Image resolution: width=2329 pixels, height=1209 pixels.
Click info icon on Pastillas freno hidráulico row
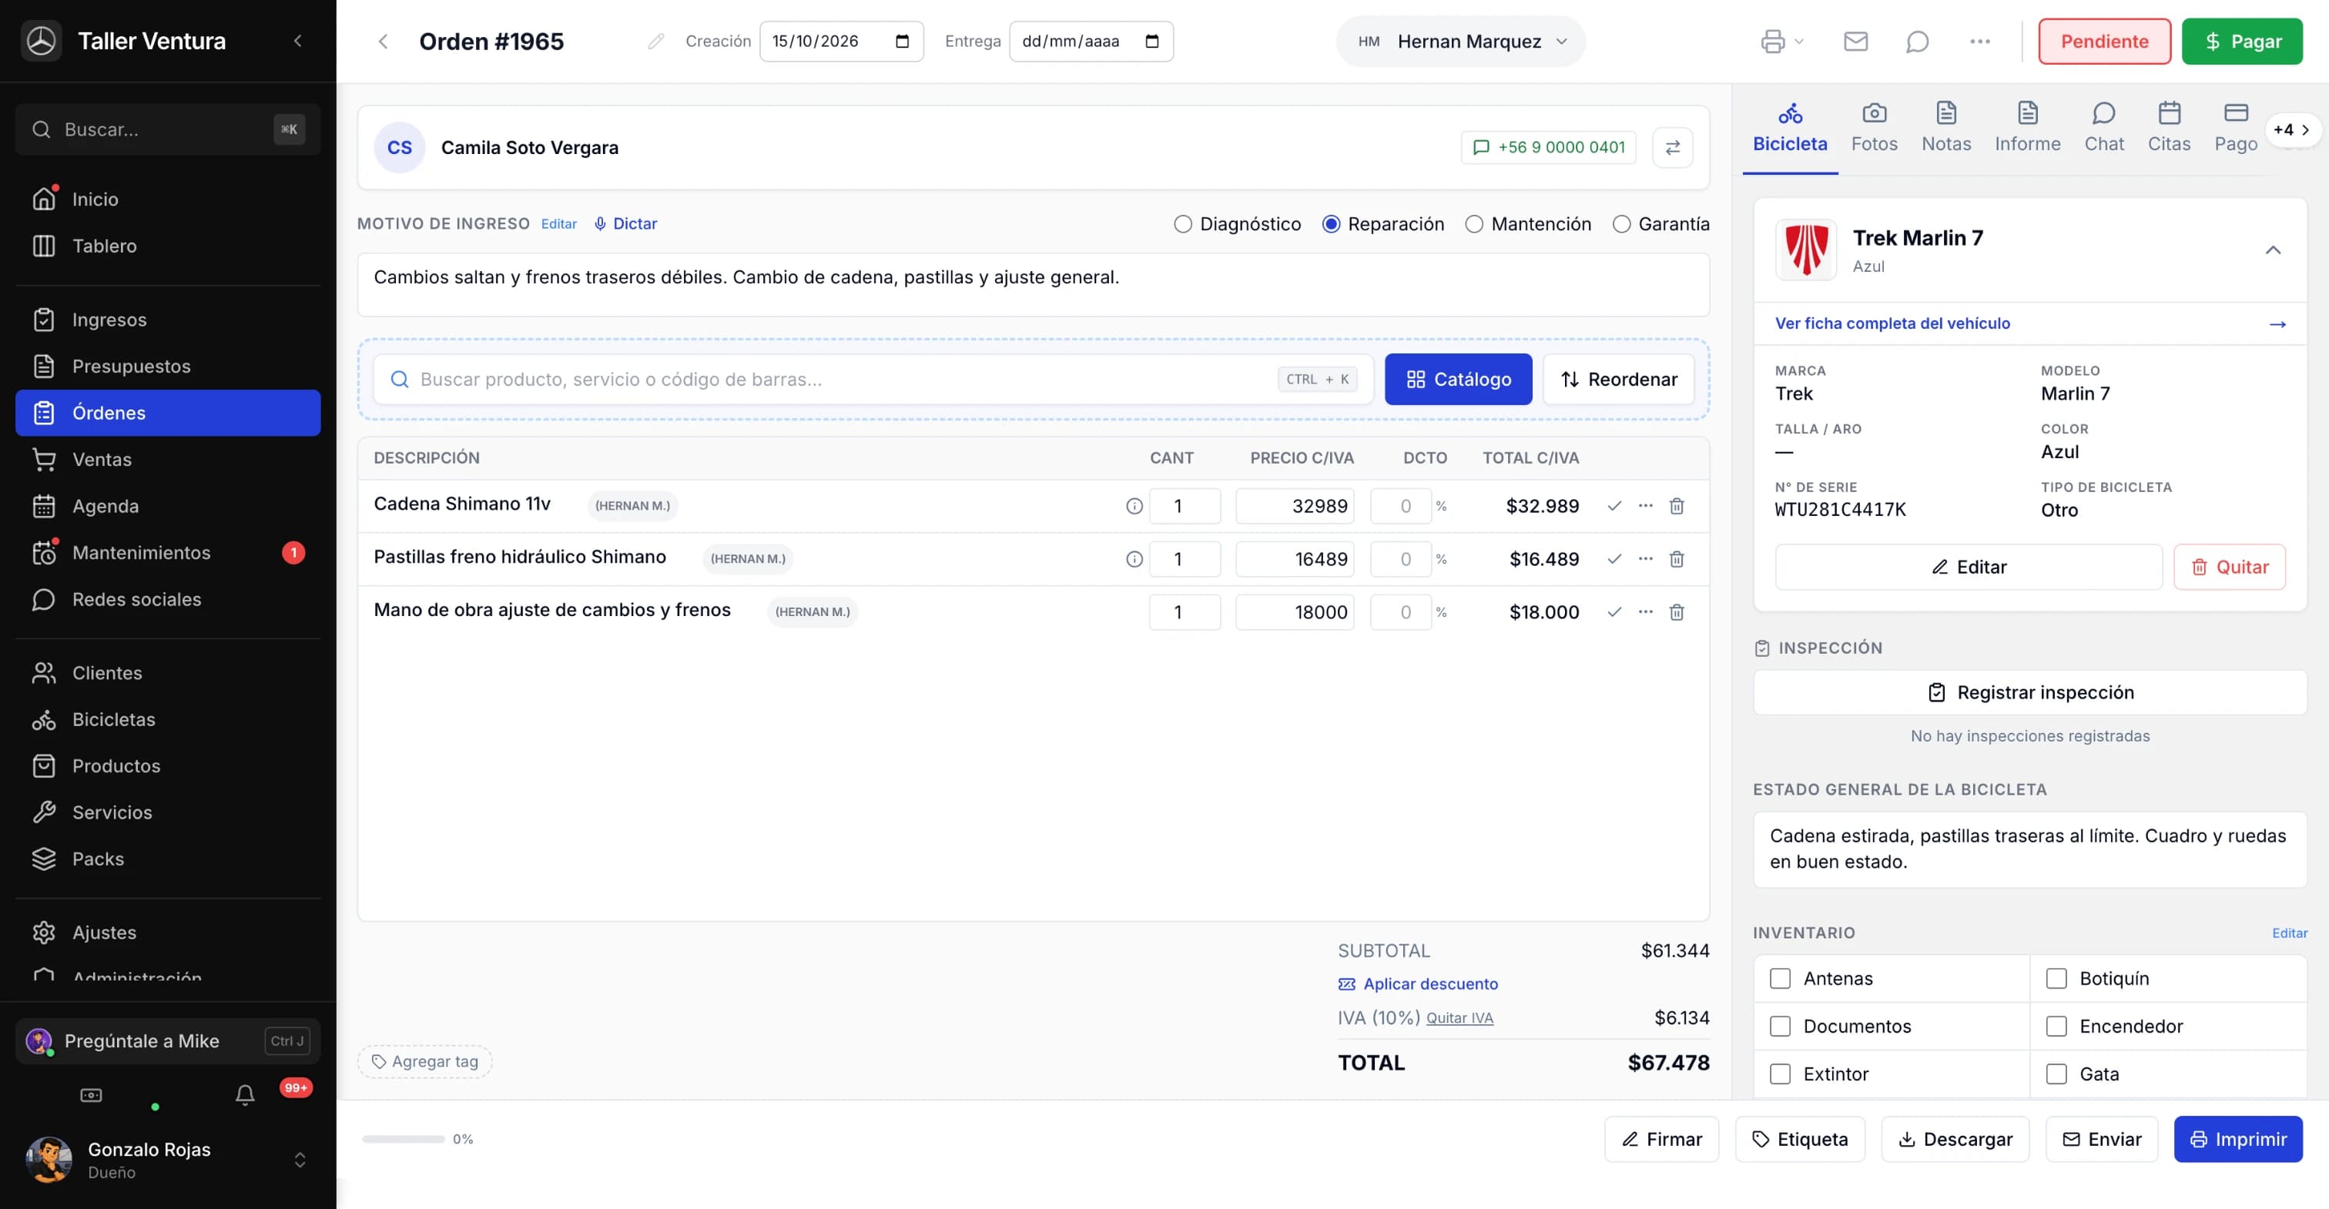click(x=1134, y=560)
